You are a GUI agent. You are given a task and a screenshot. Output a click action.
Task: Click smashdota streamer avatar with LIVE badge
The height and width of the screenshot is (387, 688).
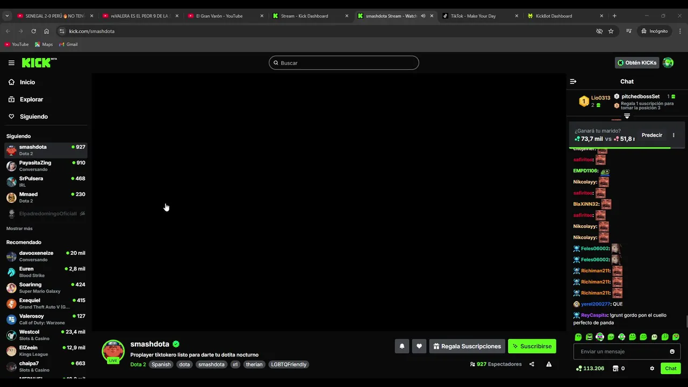coord(113,351)
